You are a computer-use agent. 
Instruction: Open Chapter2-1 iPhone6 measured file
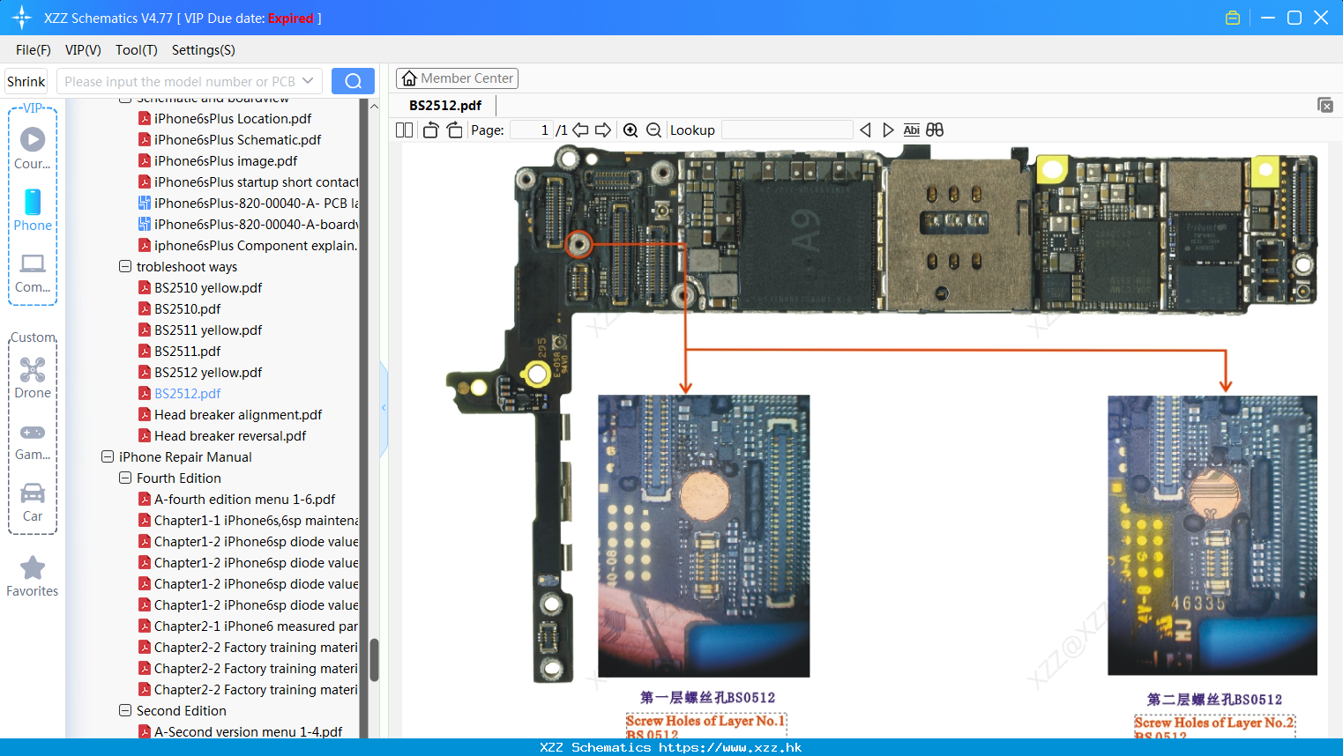249,626
